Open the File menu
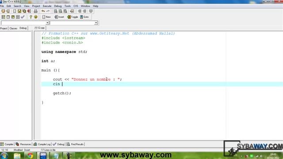The image size is (283, 159). pyautogui.click(x=2, y=6)
